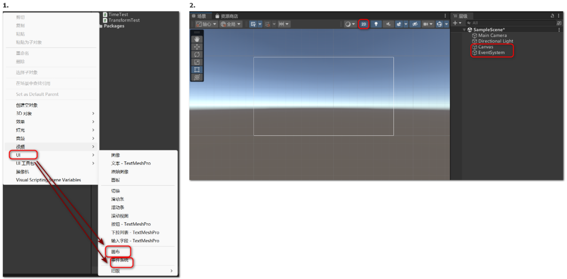The height and width of the screenshot is (279, 567).
Task: Toggle gizmos visibility sphere icon
Action: coord(440,24)
